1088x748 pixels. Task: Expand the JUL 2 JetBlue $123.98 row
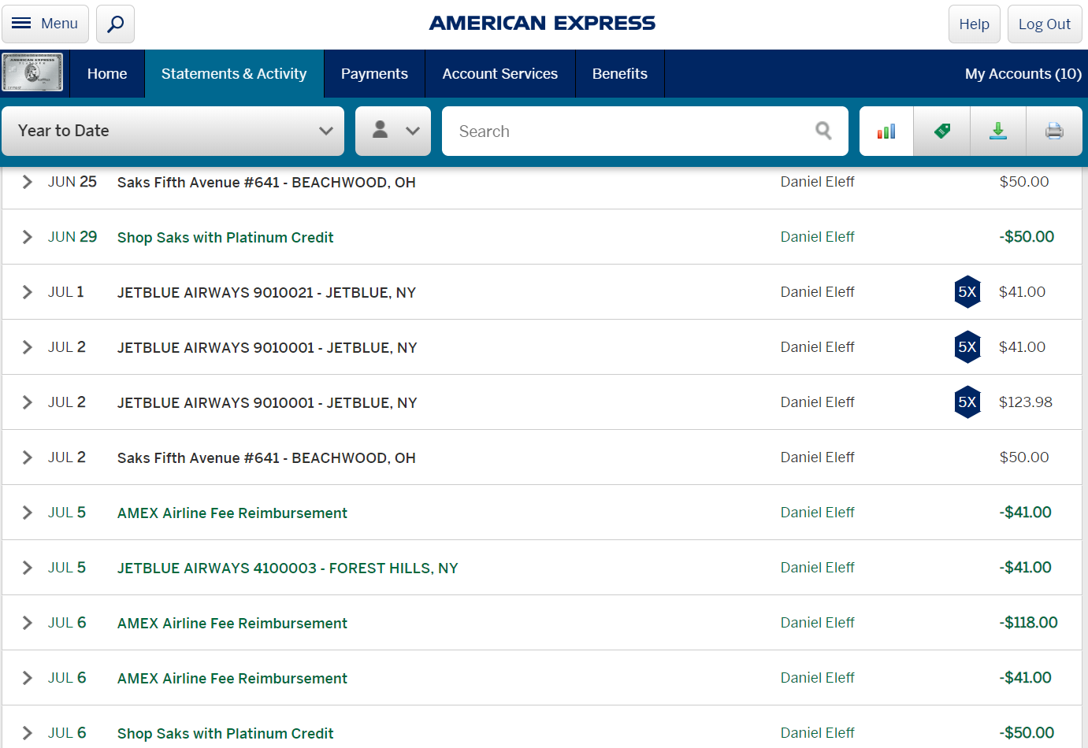(28, 402)
